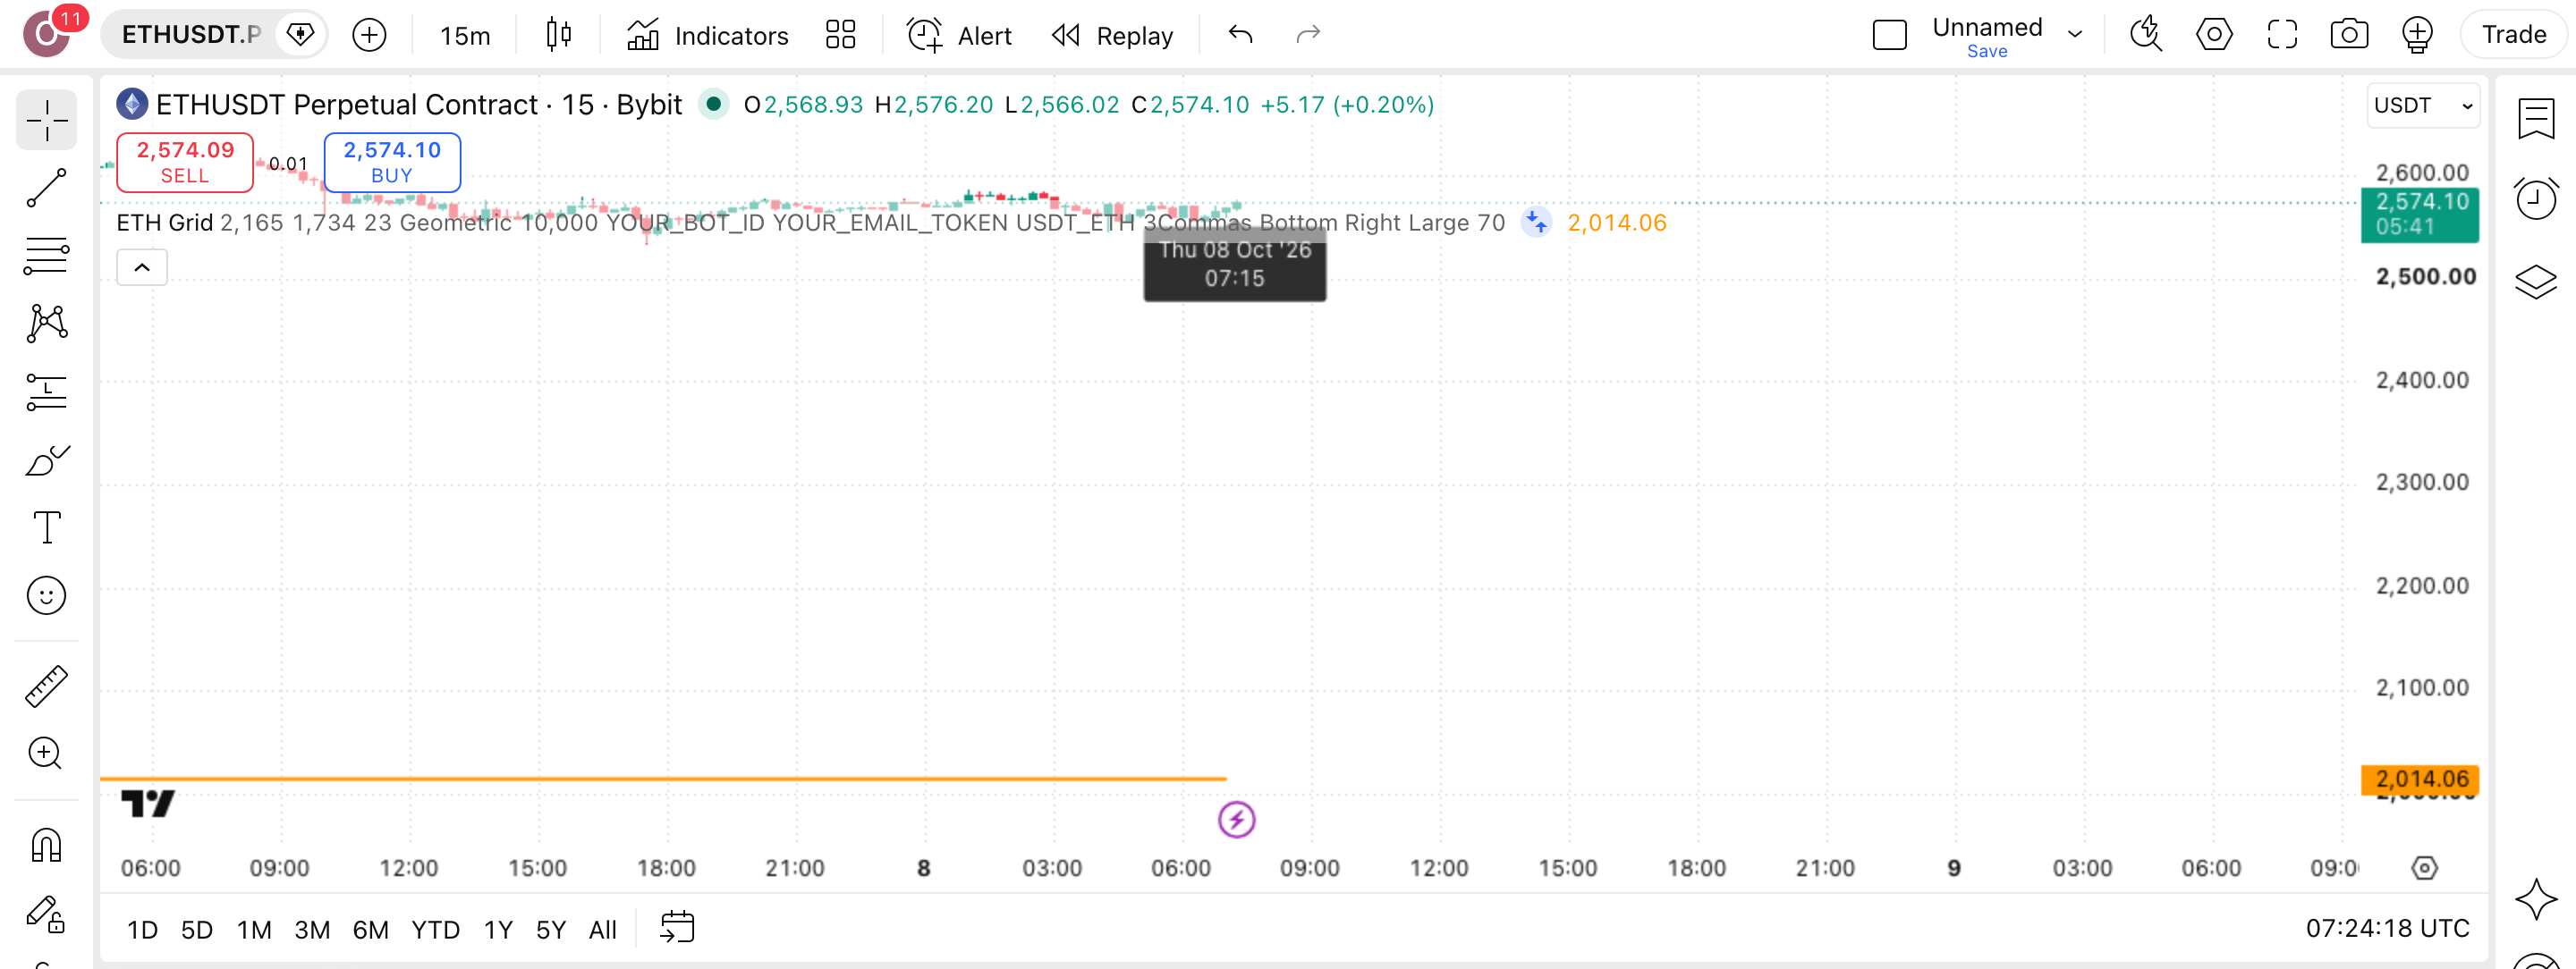
Task: Open the go to date calendar
Action: coord(677,928)
